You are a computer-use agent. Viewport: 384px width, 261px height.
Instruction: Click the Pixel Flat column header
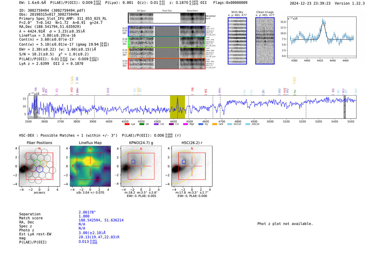point(167,11)
